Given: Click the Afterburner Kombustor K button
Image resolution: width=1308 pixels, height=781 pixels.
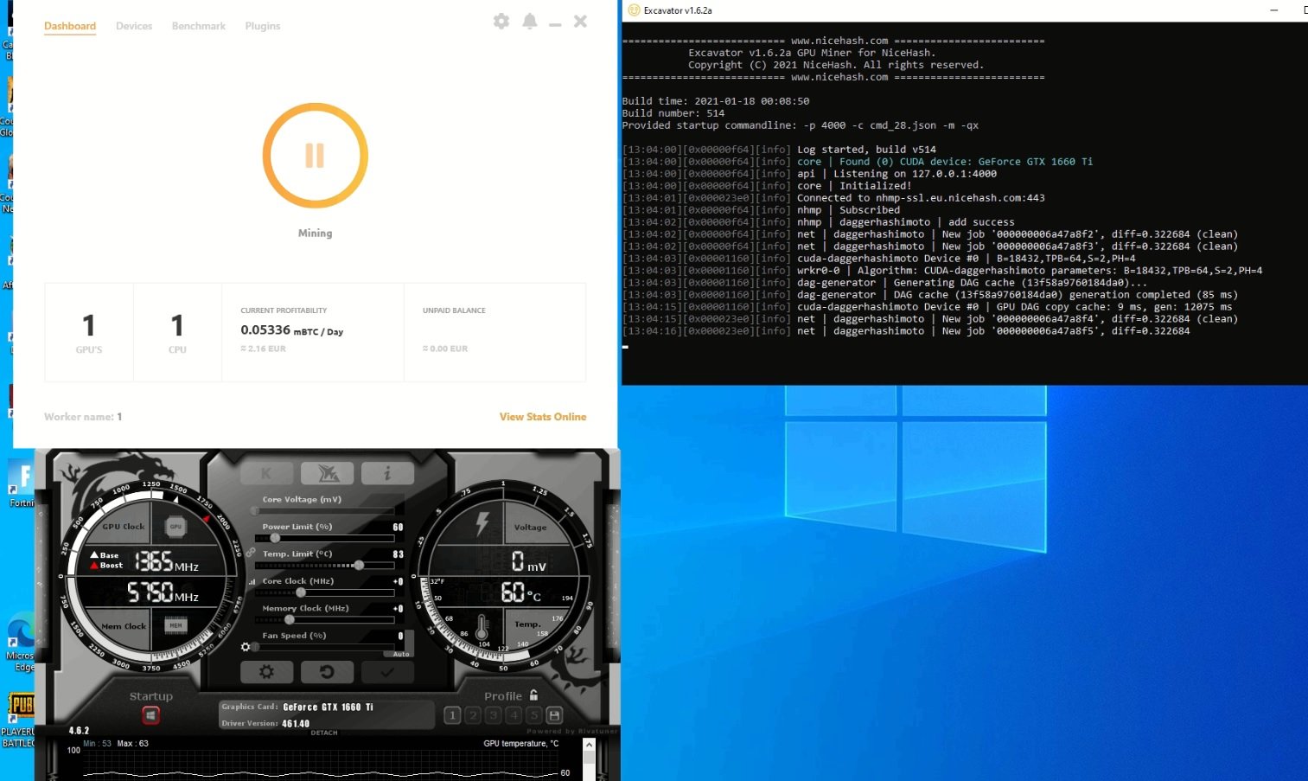Looking at the screenshot, I should (266, 473).
